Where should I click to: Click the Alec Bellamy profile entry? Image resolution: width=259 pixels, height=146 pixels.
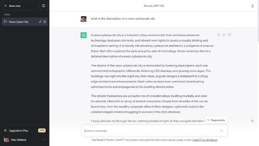19,140
